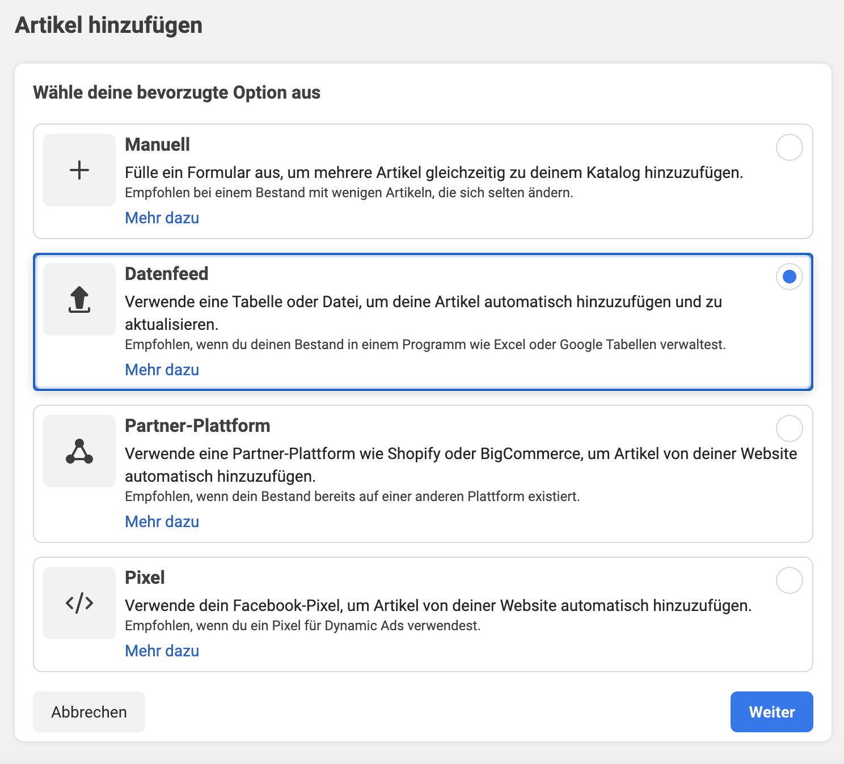844x764 pixels.
Task: Click the plus icon for Manuell option
Action: coord(79,170)
